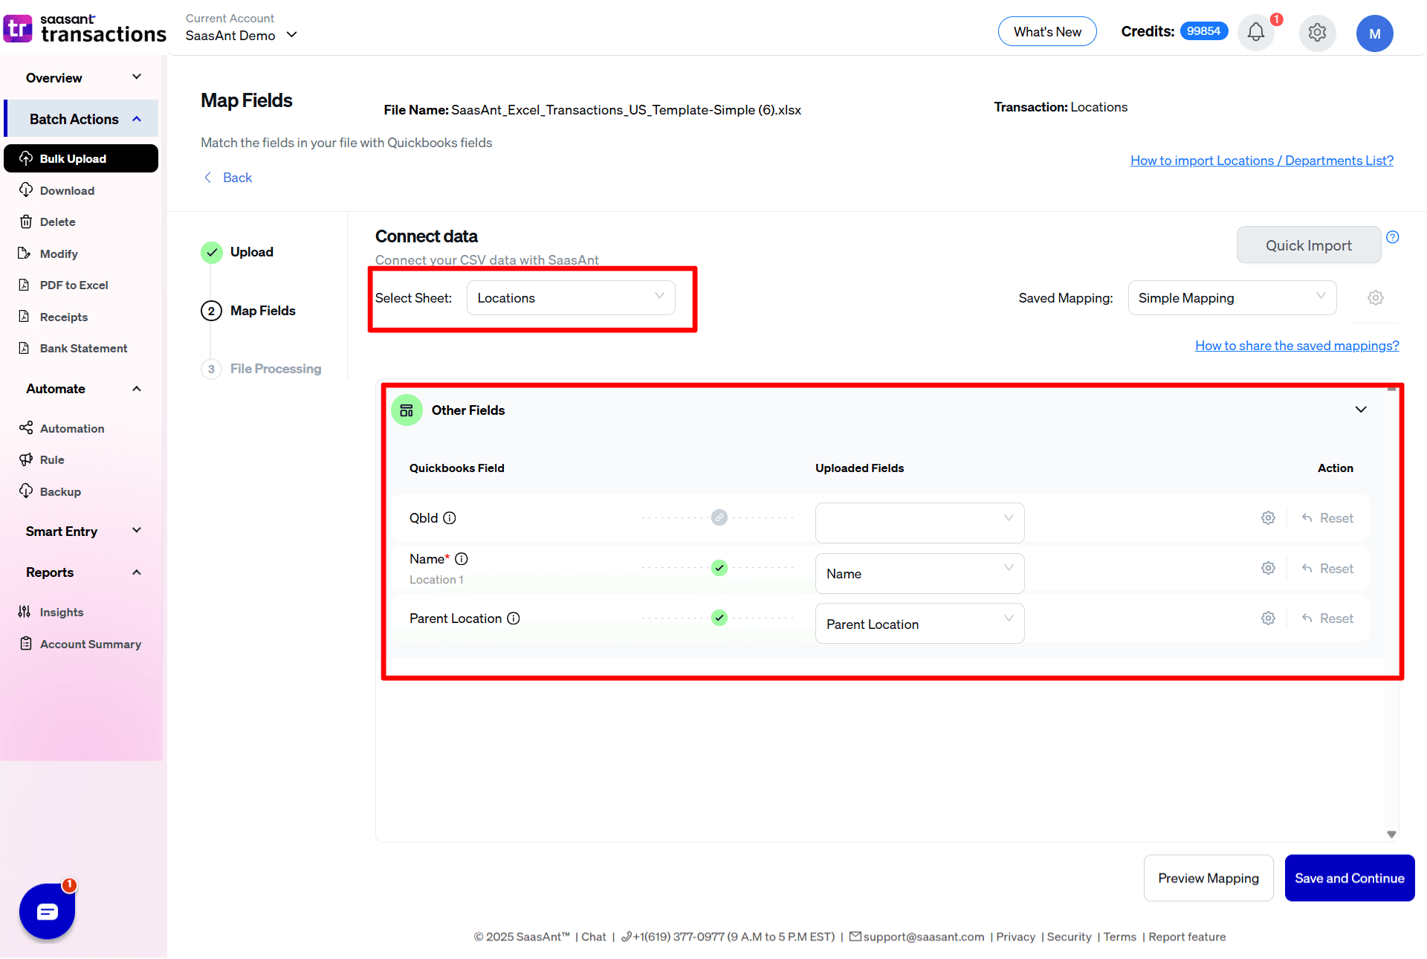Open the notifications bell
Screen dimensions: 1427x959
point(1255,32)
